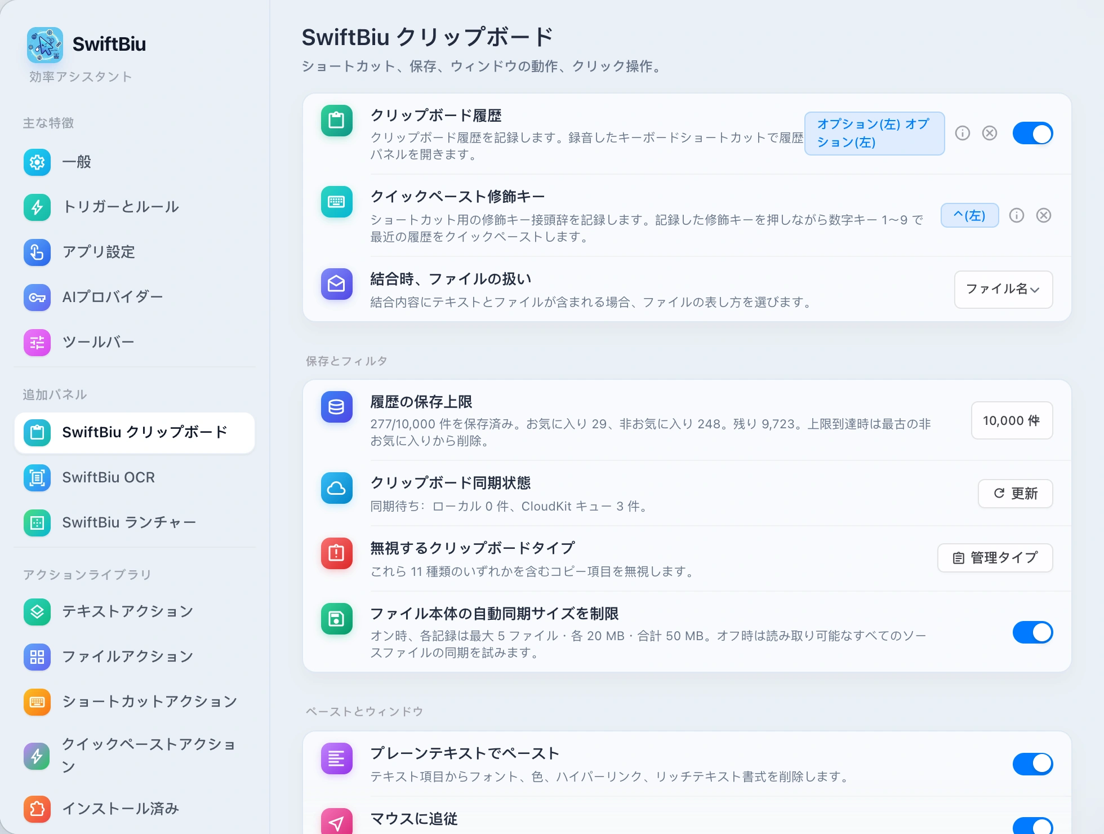Select the AIプロバイダー key icon
The height and width of the screenshot is (834, 1104).
[x=37, y=298]
